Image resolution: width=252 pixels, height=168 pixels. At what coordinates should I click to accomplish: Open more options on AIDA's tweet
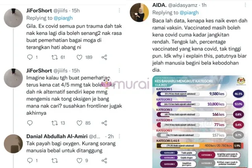click(x=245, y=5)
